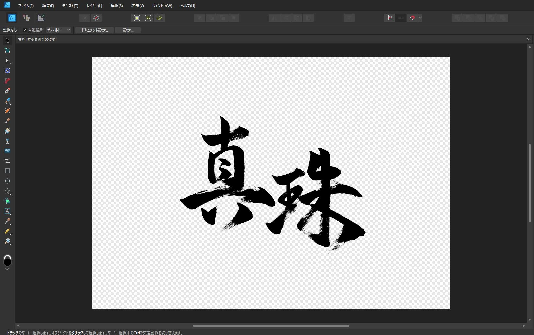The width and height of the screenshot is (534, 335).
Task: Uncheck the 自動選択 checkbox
Action: [25, 30]
